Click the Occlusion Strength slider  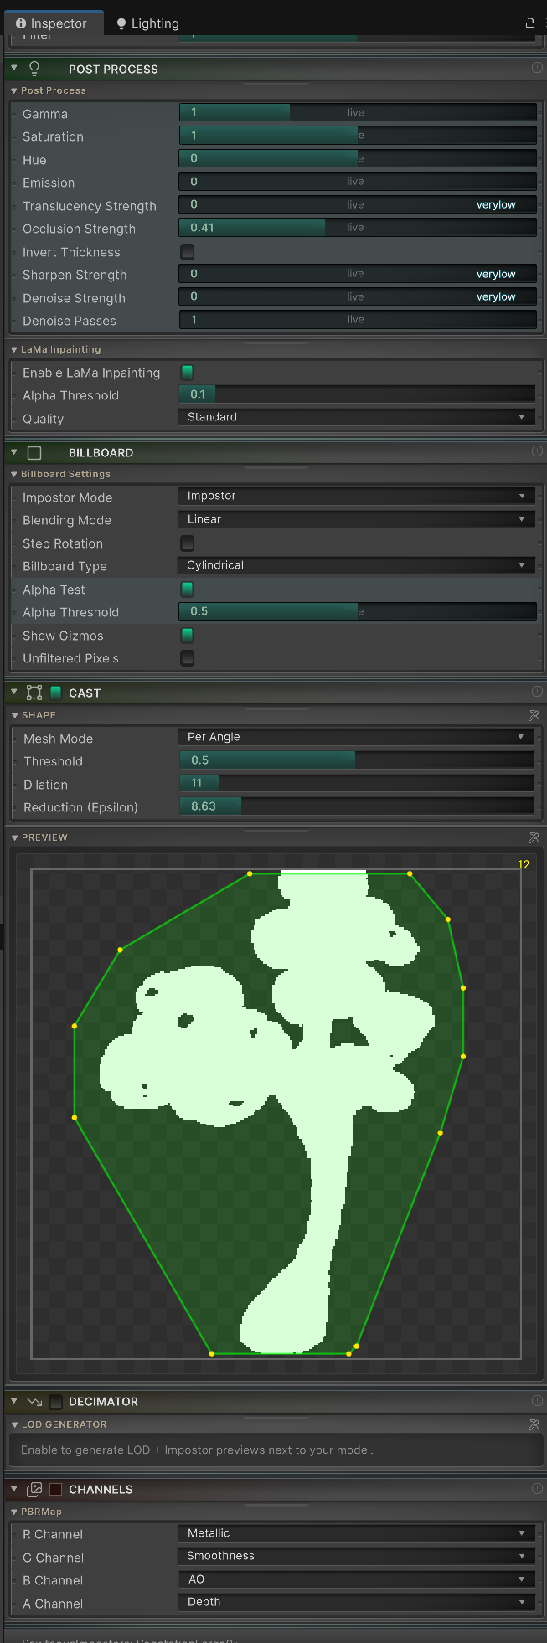[358, 228]
